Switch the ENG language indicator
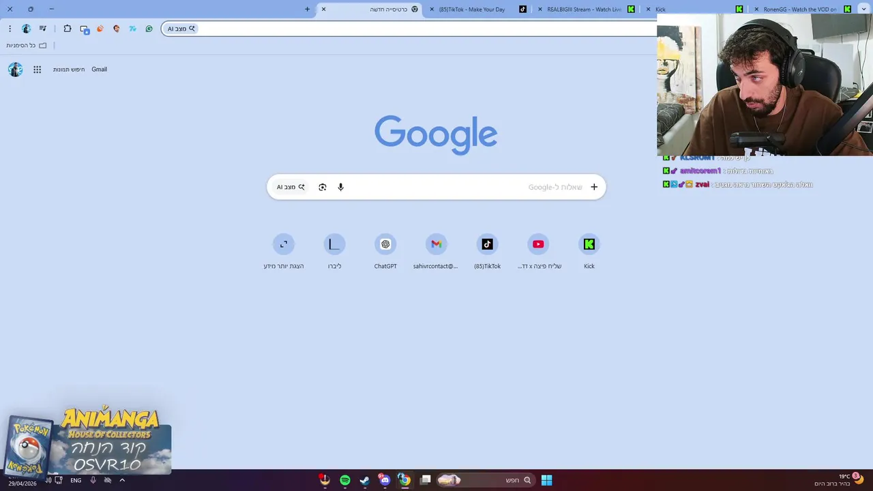Screen dimensions: 873x491 click(76, 480)
